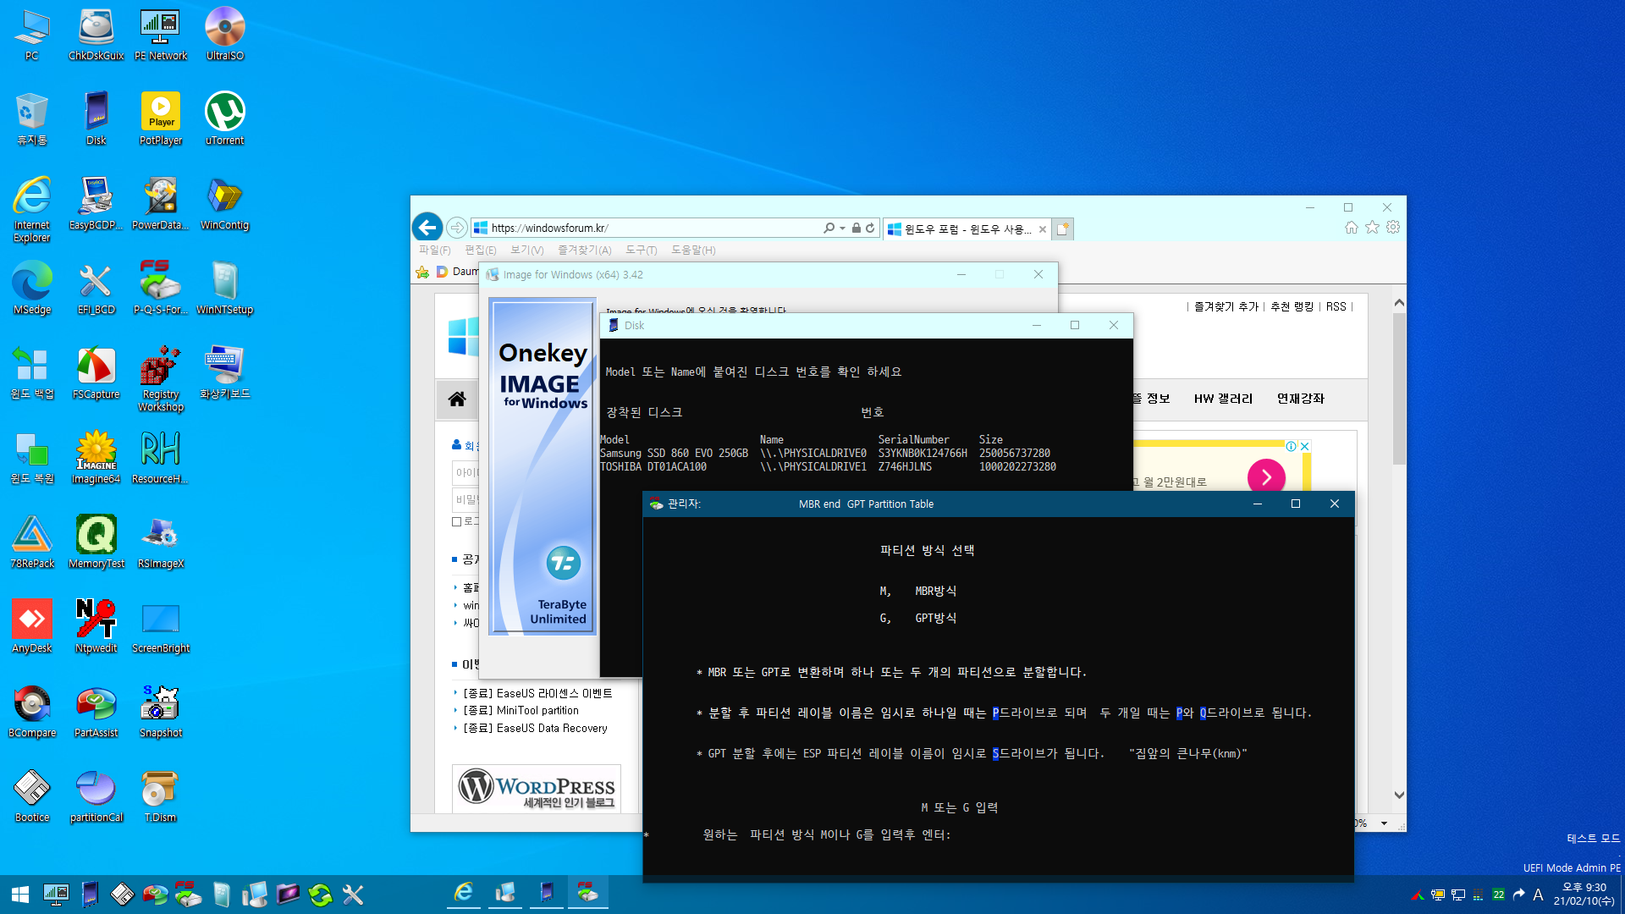Click the Windows Start button
The image size is (1625, 914).
coord(19,894)
